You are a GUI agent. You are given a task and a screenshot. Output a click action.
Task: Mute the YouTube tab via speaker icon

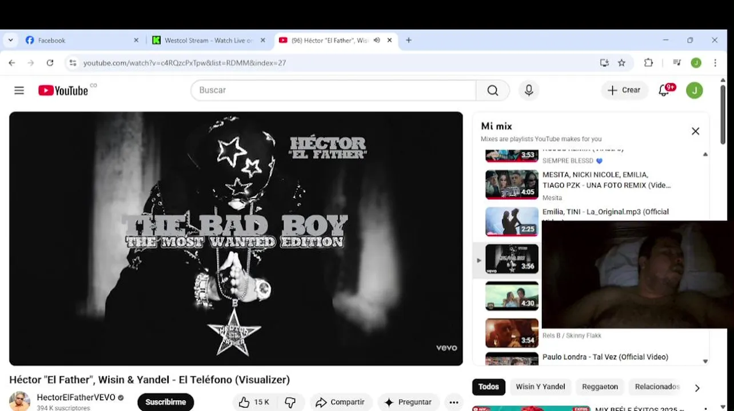coord(377,41)
